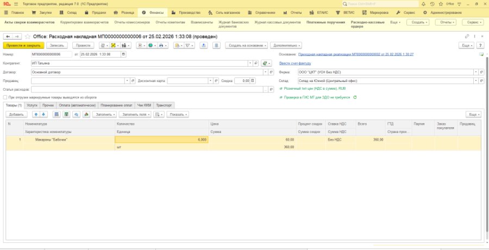Switch to the Оплата (автоматически) tab

coord(77,105)
